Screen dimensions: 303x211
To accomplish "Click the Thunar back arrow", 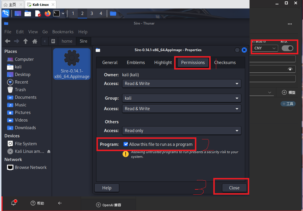I will (x=8, y=41).
